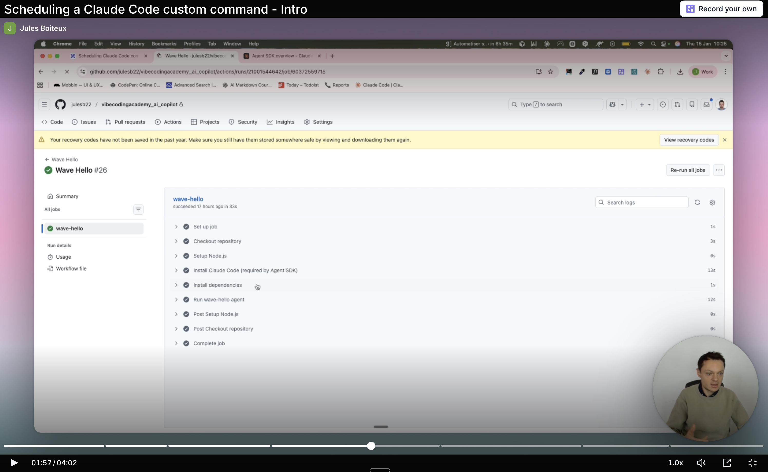This screenshot has width=768, height=472.
Task: Open the repository Settings tab
Action: [x=318, y=122]
